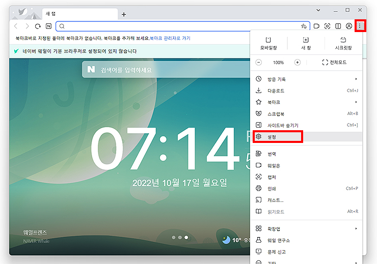Go back with the back arrow
Viewport: 377px width, 264px height.
pos(16,26)
